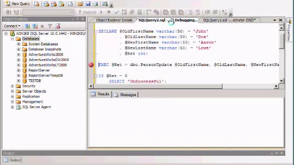Click the Object Explorer connect server icon

coord(28,26)
